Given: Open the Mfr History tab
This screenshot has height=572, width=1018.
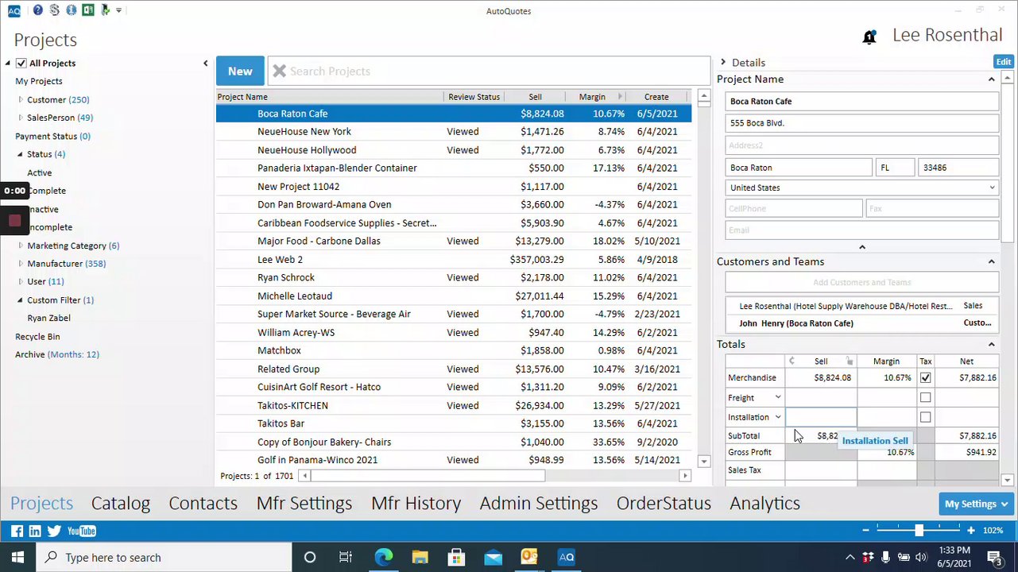Looking at the screenshot, I should pyautogui.click(x=416, y=504).
